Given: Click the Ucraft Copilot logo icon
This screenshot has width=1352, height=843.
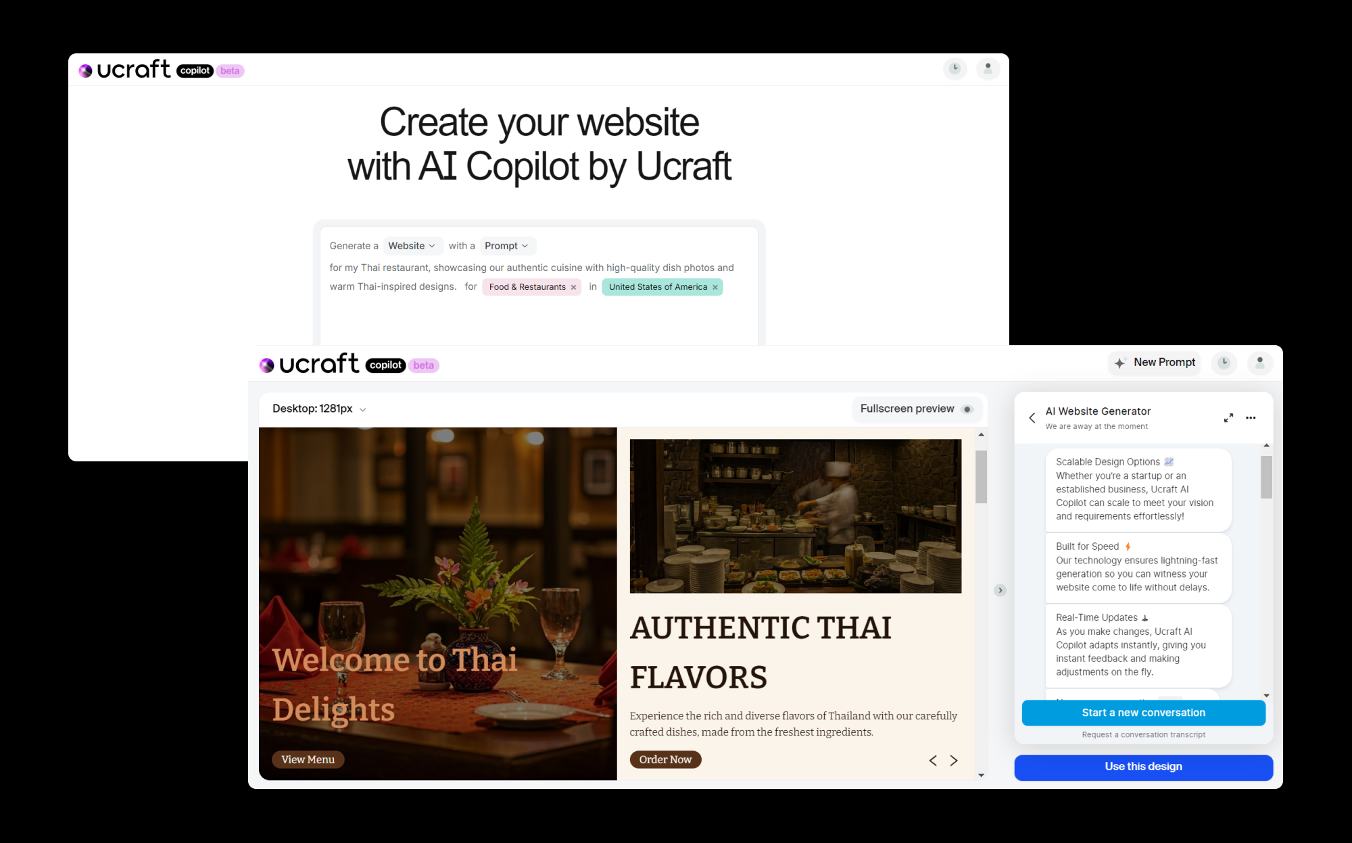Looking at the screenshot, I should [87, 70].
